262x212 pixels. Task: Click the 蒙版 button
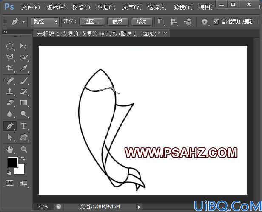[118, 22]
